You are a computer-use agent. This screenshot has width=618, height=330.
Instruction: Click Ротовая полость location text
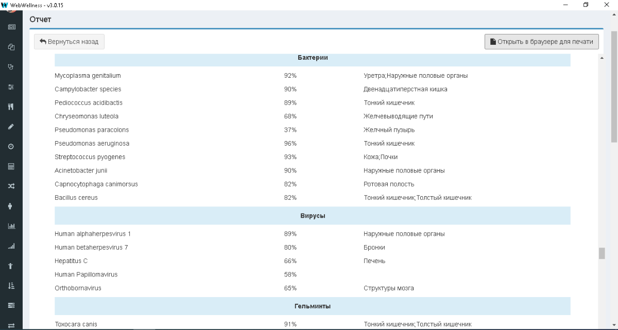[x=389, y=184]
